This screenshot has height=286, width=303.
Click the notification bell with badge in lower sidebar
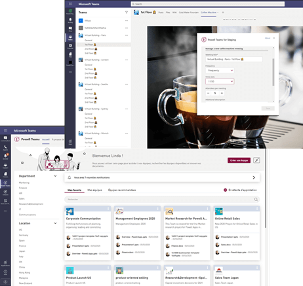5,156
